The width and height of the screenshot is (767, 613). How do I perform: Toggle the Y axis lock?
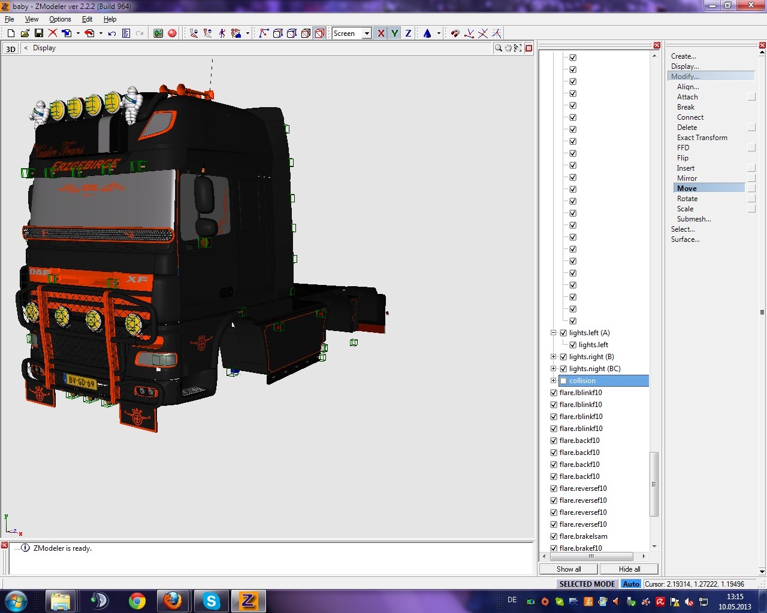click(394, 34)
